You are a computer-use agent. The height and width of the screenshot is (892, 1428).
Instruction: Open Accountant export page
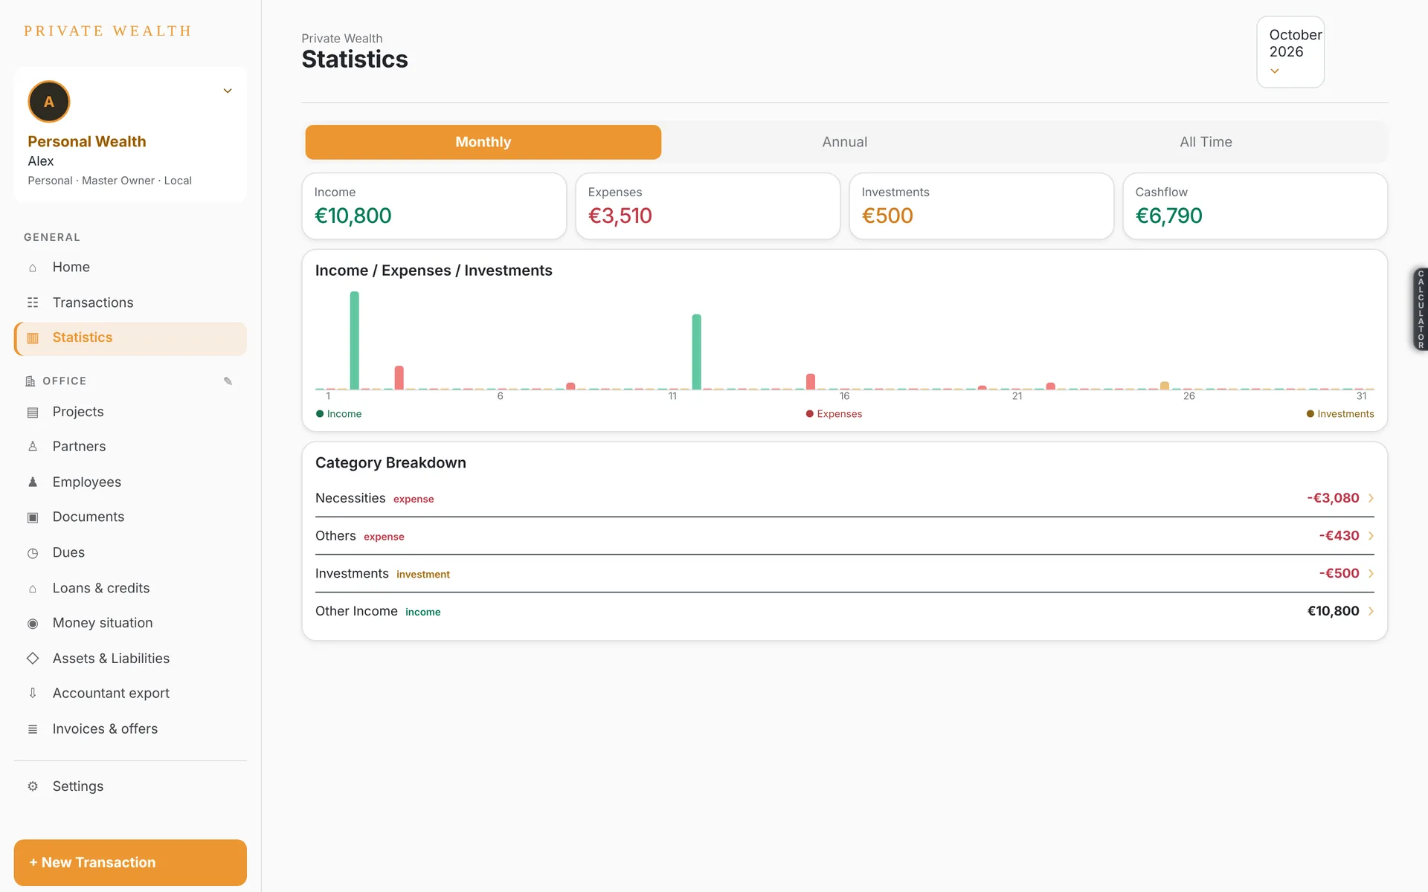click(x=130, y=693)
